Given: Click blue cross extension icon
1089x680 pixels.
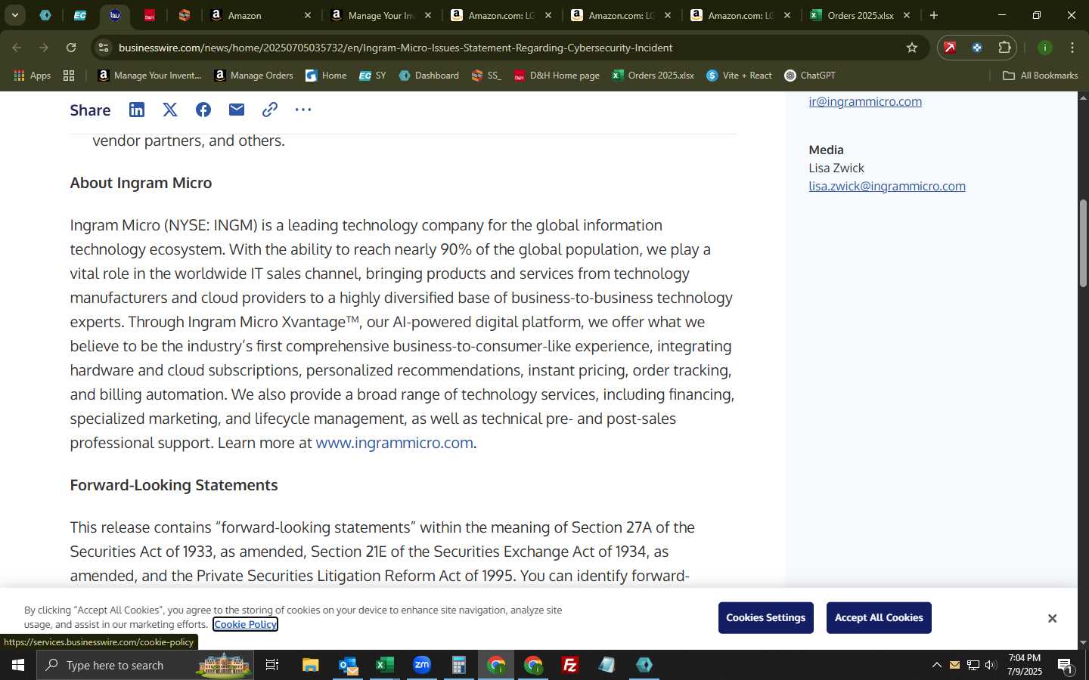Looking at the screenshot, I should [977, 48].
